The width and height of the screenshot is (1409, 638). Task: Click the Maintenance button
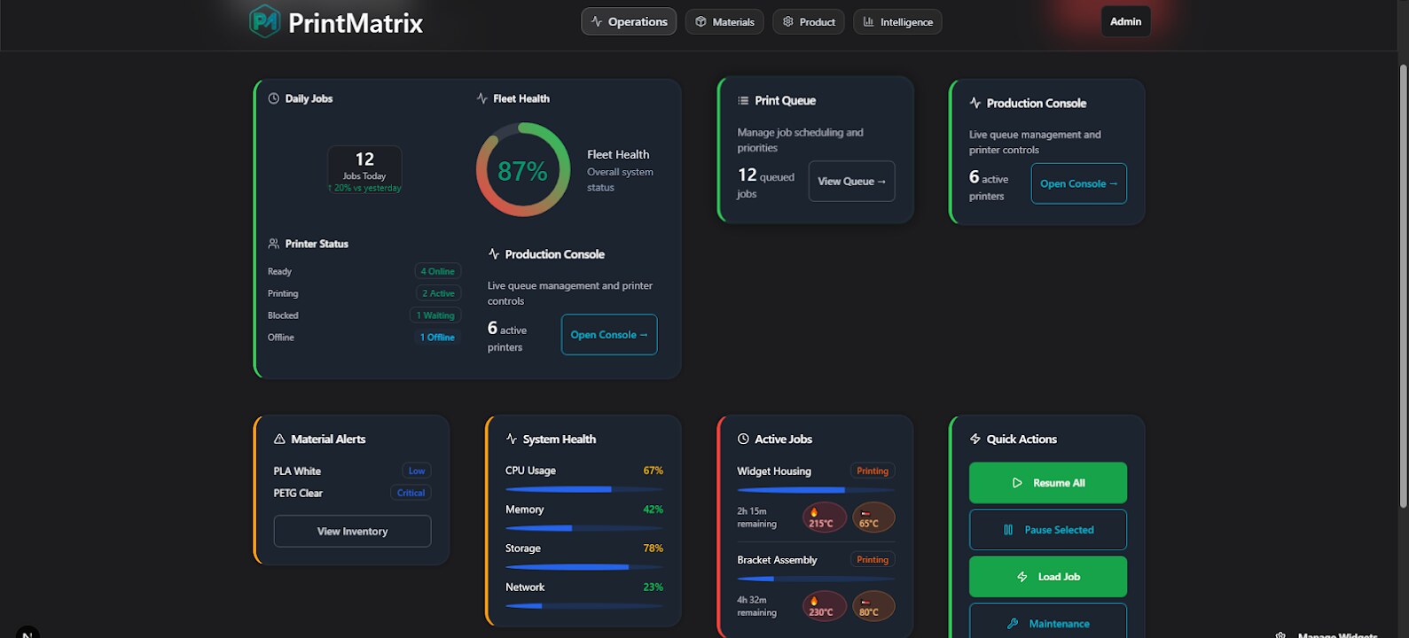point(1048,621)
